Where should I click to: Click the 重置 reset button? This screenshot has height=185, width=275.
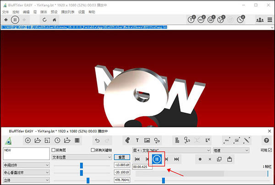(x=122, y=157)
